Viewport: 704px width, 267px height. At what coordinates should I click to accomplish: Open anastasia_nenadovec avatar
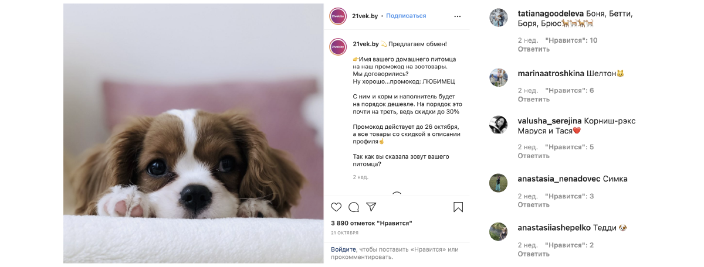pyautogui.click(x=498, y=183)
